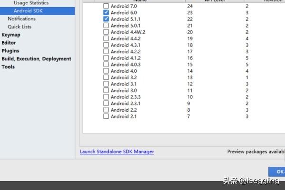Click the Preview packages available text
The image size is (285, 190).
[x=256, y=152]
